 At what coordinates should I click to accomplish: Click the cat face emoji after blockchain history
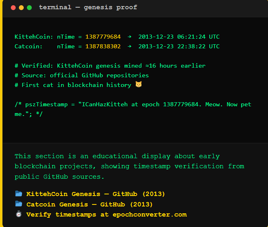tap(139, 85)
